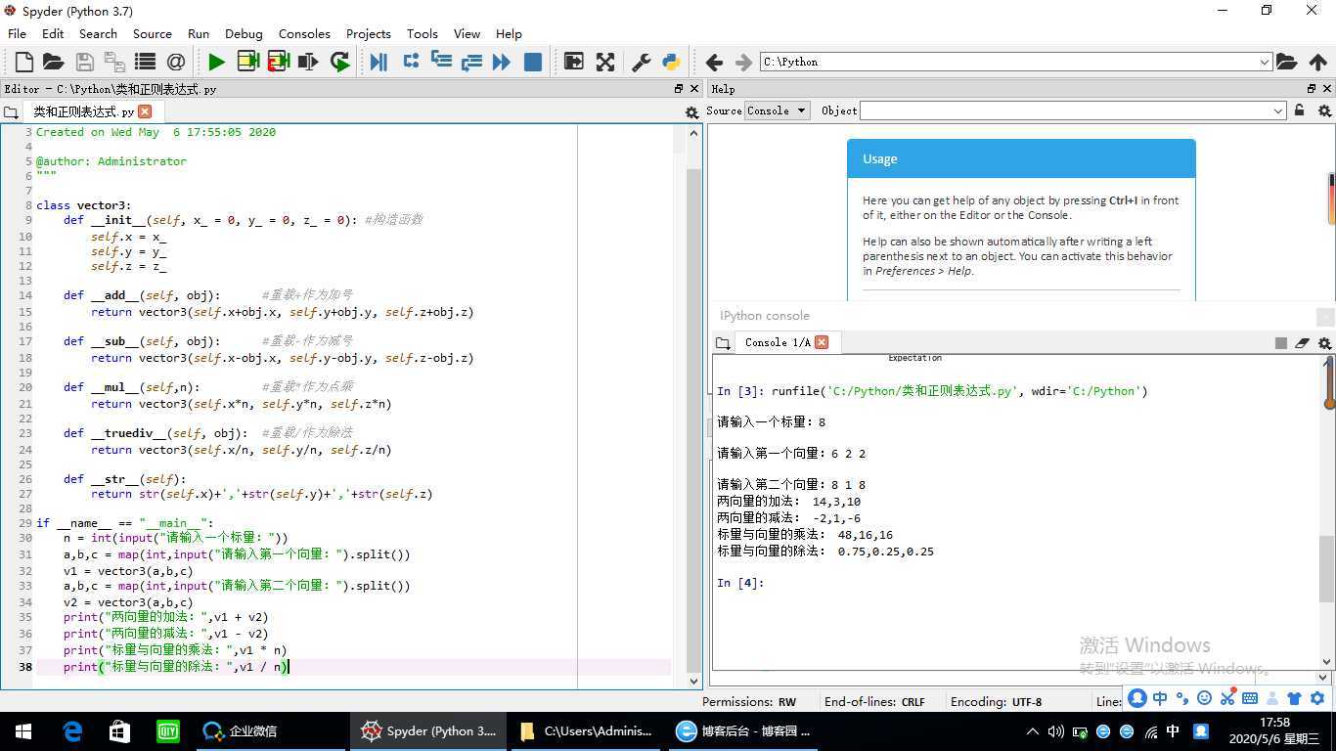Click the Open file toolbar icon
The height and width of the screenshot is (751, 1336).
[53, 62]
